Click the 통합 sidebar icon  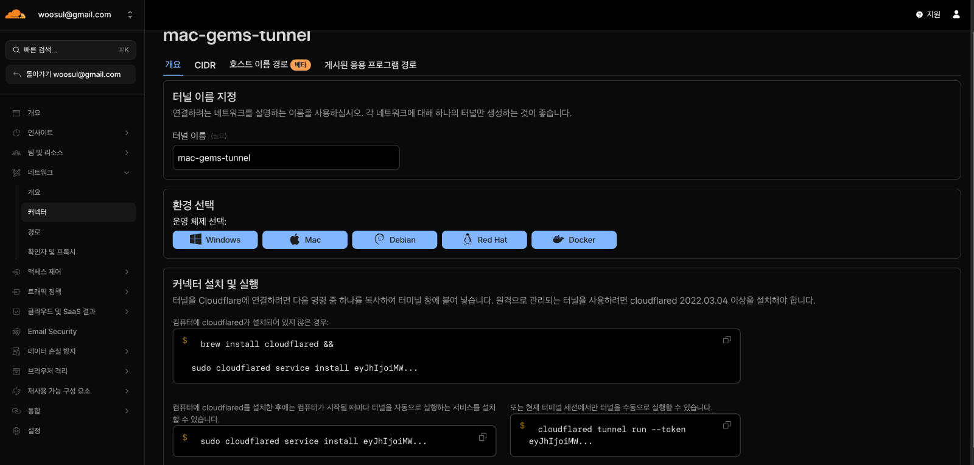tap(16, 411)
